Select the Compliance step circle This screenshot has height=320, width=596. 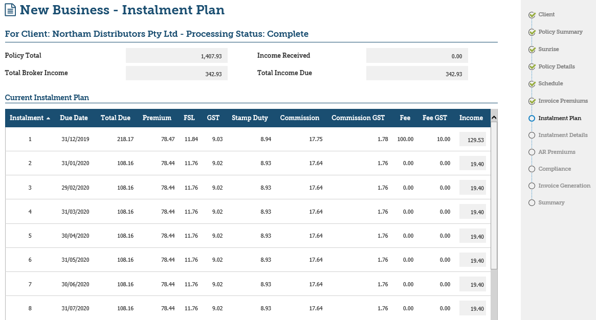pyautogui.click(x=532, y=169)
